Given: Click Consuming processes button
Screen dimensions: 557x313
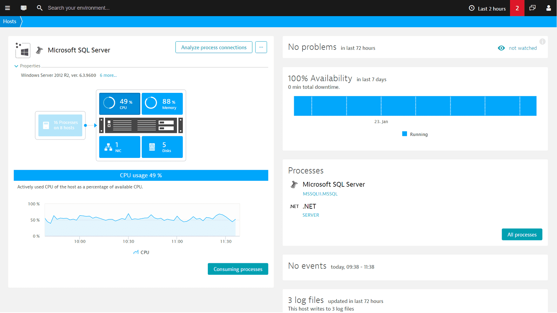Looking at the screenshot, I should (238, 269).
